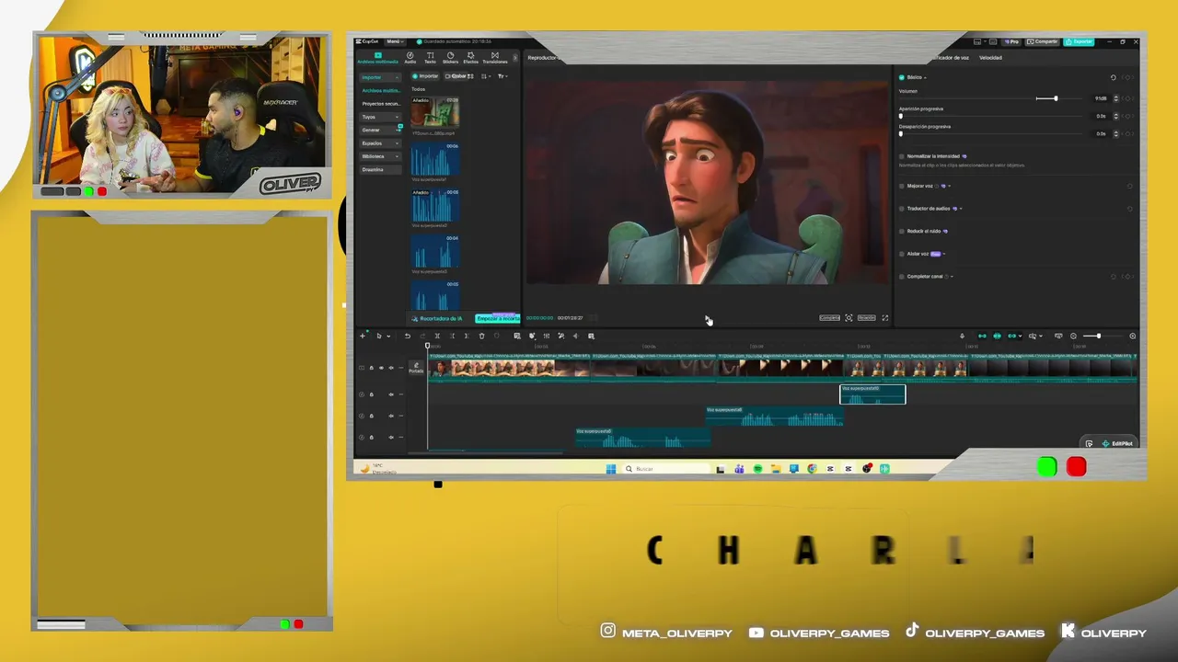The image size is (1178, 662).
Task: Enable the Traductor de audios checkbox
Action: [901, 209]
